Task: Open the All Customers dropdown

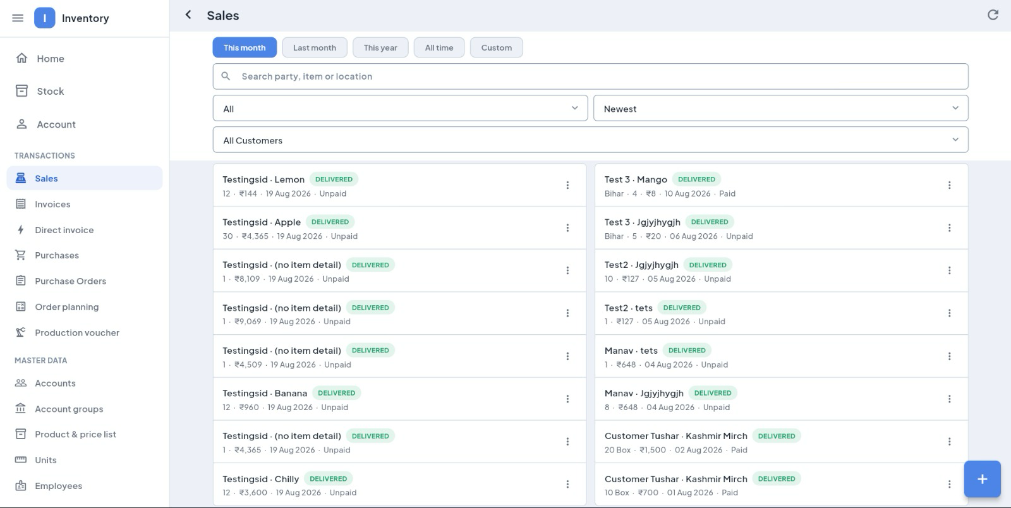Action: pyautogui.click(x=590, y=140)
